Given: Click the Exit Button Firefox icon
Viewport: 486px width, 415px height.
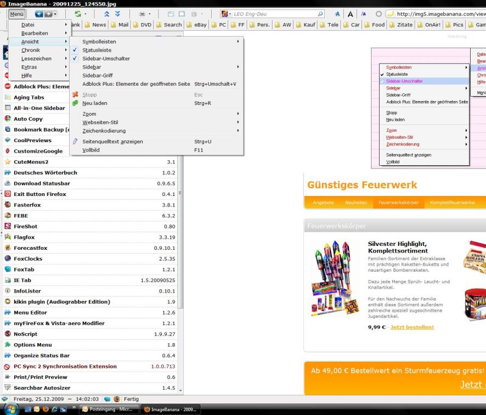Looking at the screenshot, I should [x=8, y=194].
